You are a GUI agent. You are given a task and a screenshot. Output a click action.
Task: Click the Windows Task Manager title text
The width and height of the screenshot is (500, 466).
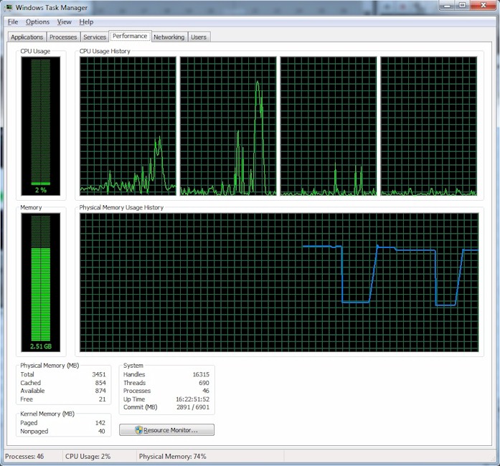coord(52,8)
